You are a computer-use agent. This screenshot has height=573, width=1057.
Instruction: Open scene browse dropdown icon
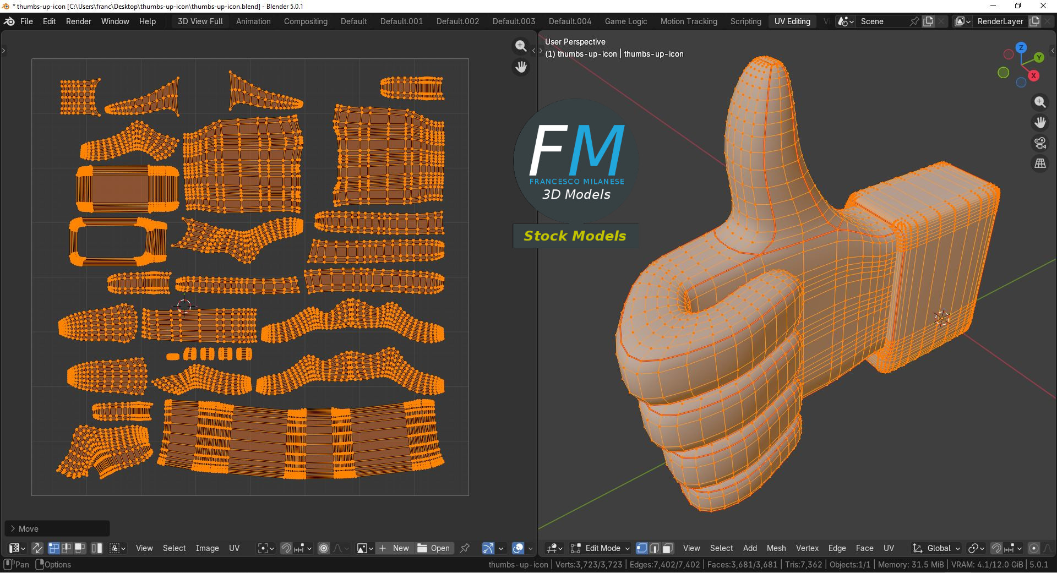pos(846,21)
